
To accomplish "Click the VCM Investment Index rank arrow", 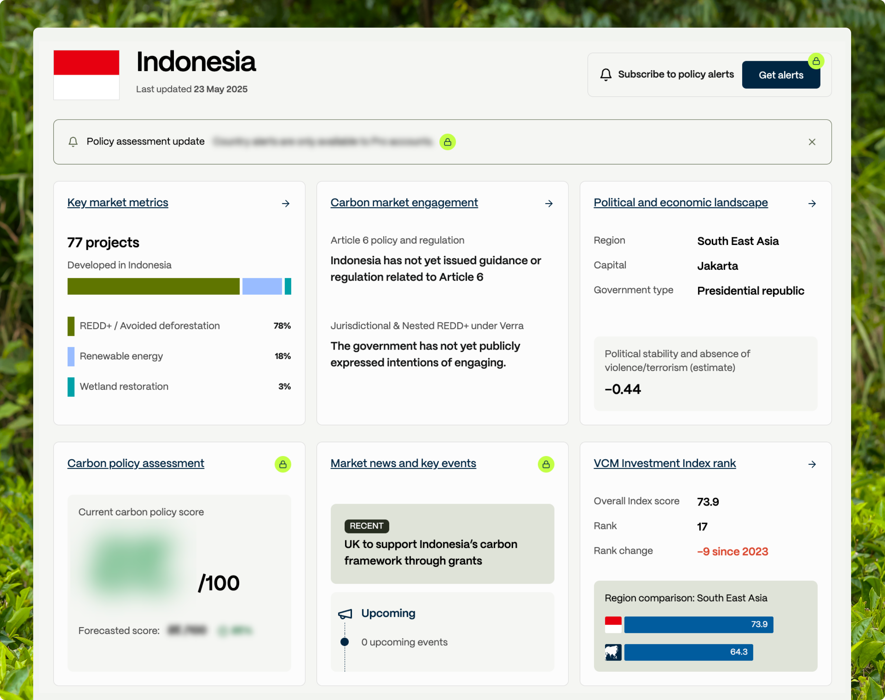I will click(x=812, y=464).
